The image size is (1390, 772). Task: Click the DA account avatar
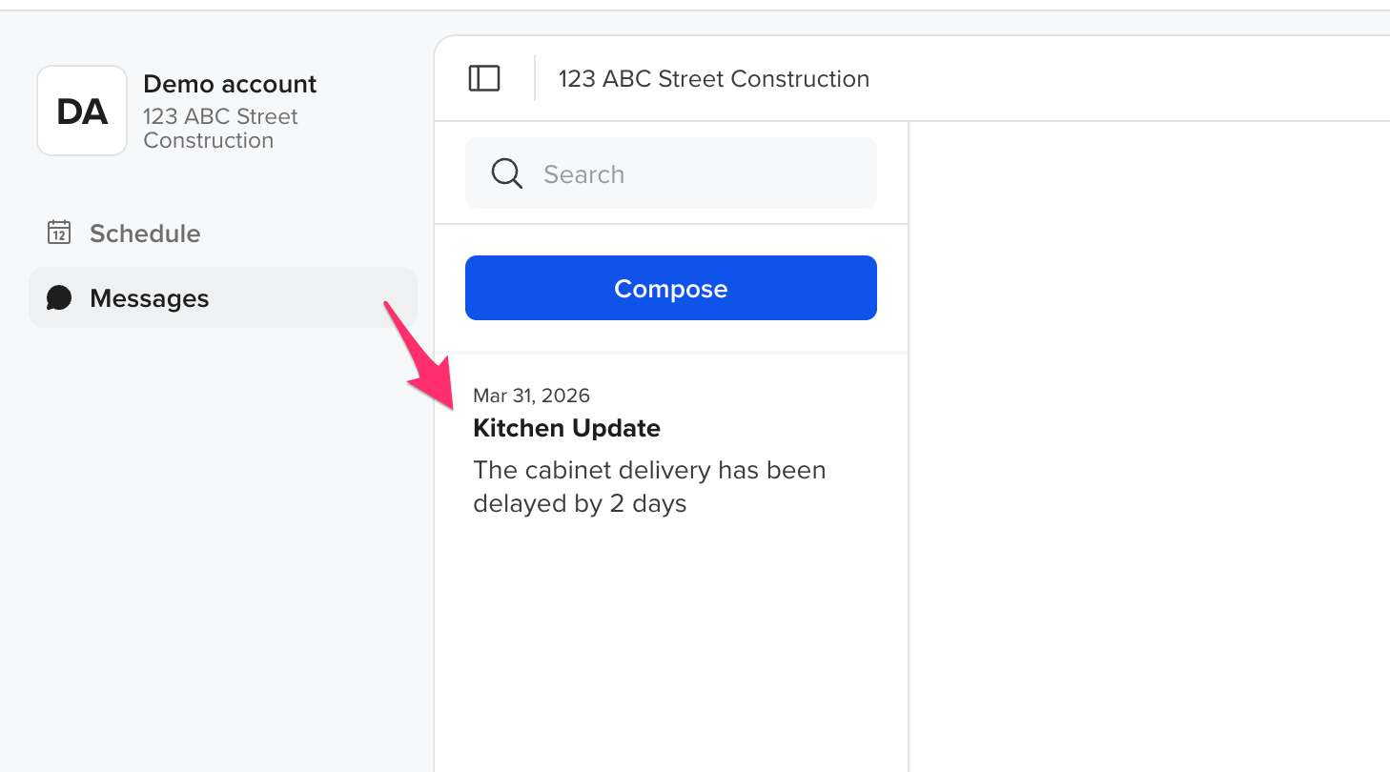[82, 111]
